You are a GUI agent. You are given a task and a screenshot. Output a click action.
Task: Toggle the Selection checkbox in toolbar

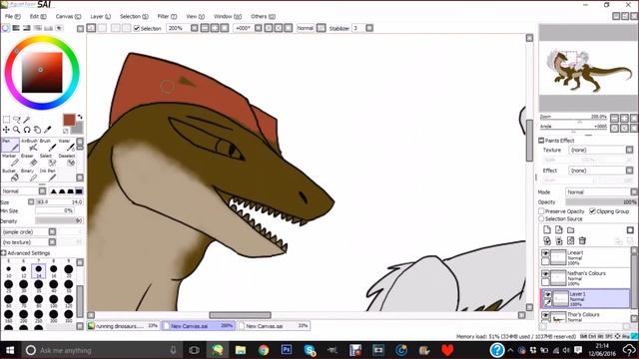click(137, 28)
